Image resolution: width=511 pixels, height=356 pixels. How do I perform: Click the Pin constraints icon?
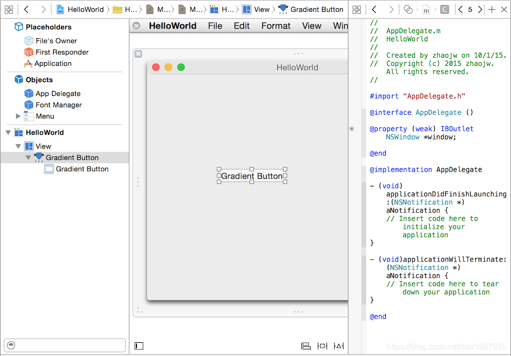(x=322, y=346)
